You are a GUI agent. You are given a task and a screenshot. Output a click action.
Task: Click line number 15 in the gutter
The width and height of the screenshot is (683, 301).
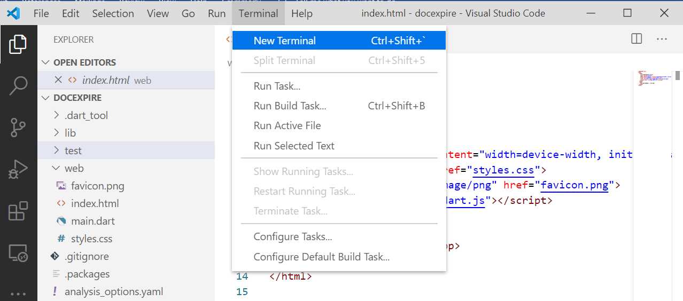click(x=242, y=292)
